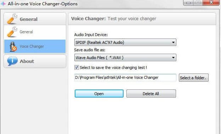This screenshot has width=221, height=134.
Task: Toggle the save voice changing test checkbox
Action: (x=76, y=68)
